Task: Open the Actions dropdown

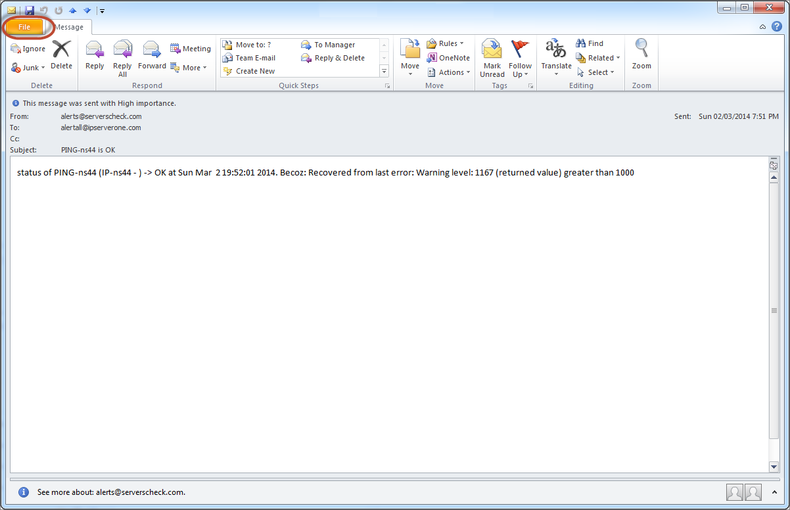Action: (x=449, y=72)
